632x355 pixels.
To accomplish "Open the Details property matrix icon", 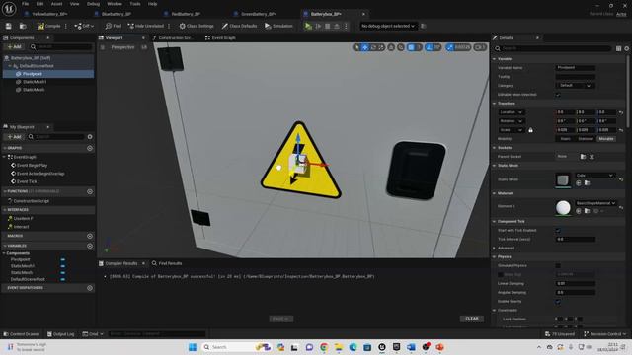I will tap(619, 48).
